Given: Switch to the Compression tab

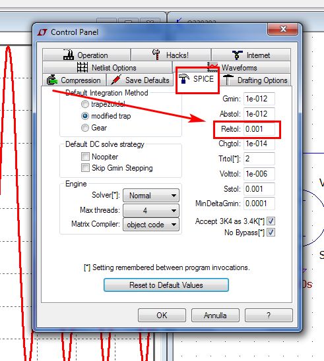Looking at the screenshot, I should pos(75,80).
